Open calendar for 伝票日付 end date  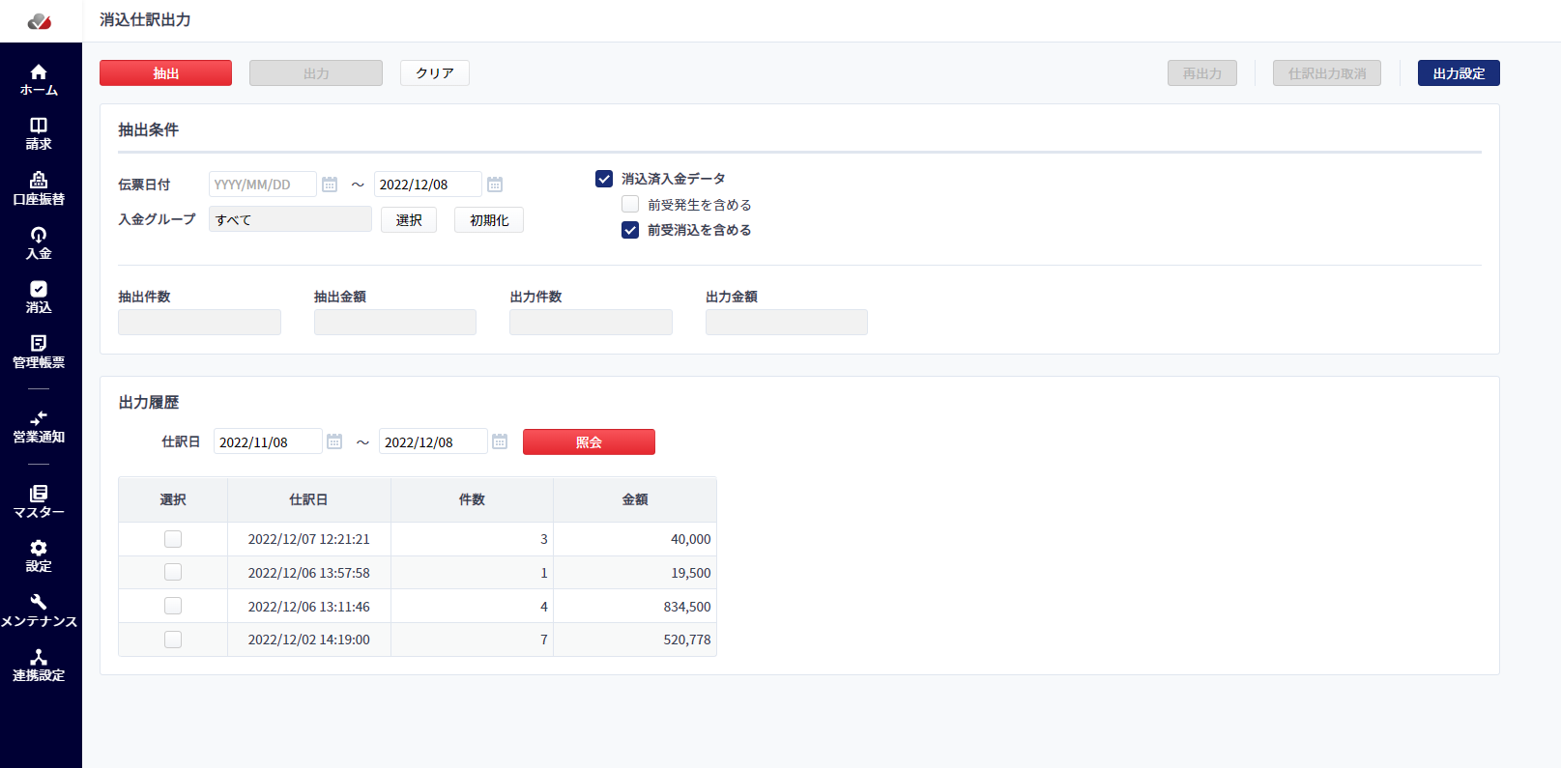coord(495,185)
